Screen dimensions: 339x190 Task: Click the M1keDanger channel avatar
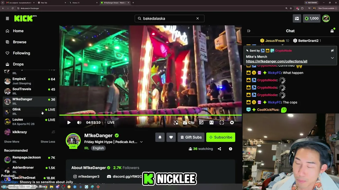[x=73, y=141]
